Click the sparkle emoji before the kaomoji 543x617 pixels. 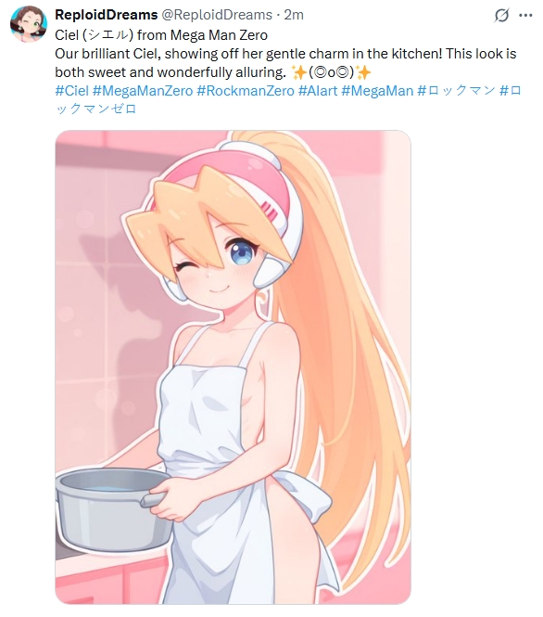[x=298, y=72]
